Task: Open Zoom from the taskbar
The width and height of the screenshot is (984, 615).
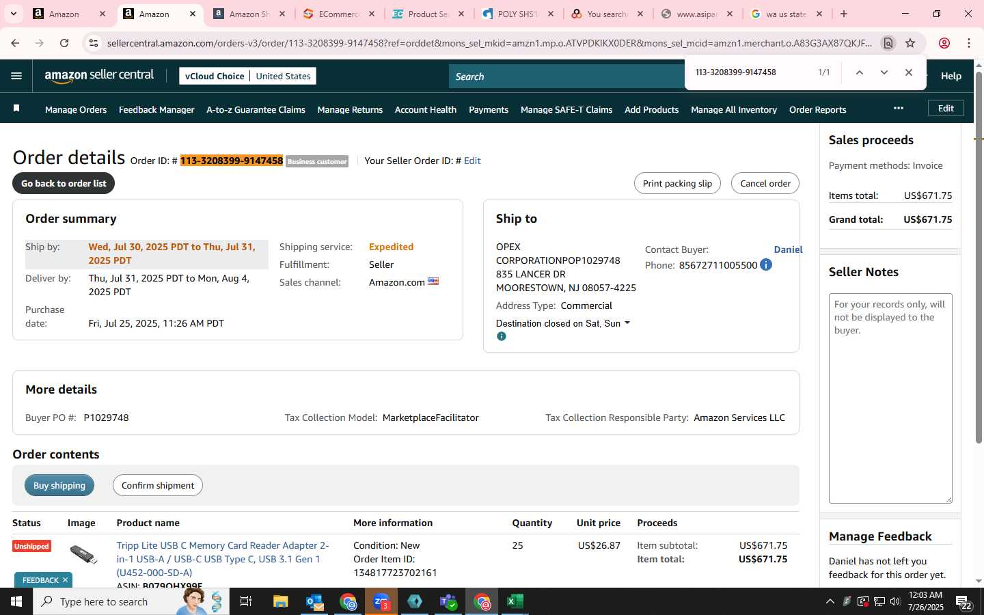Action: (x=381, y=601)
